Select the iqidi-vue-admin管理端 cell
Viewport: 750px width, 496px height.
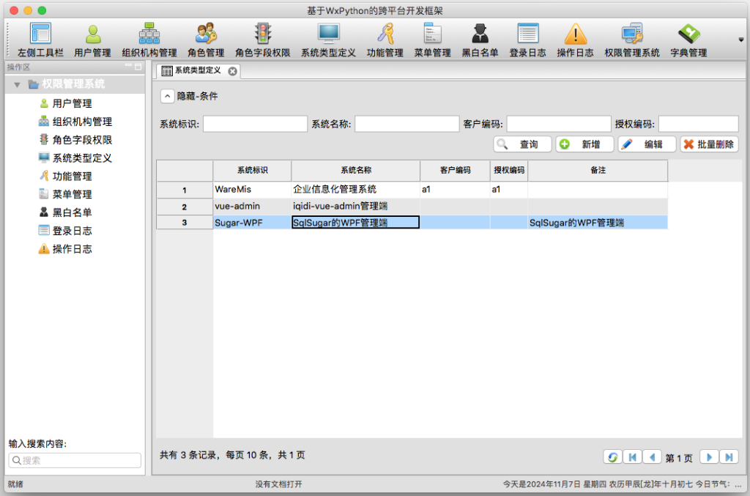[356, 206]
